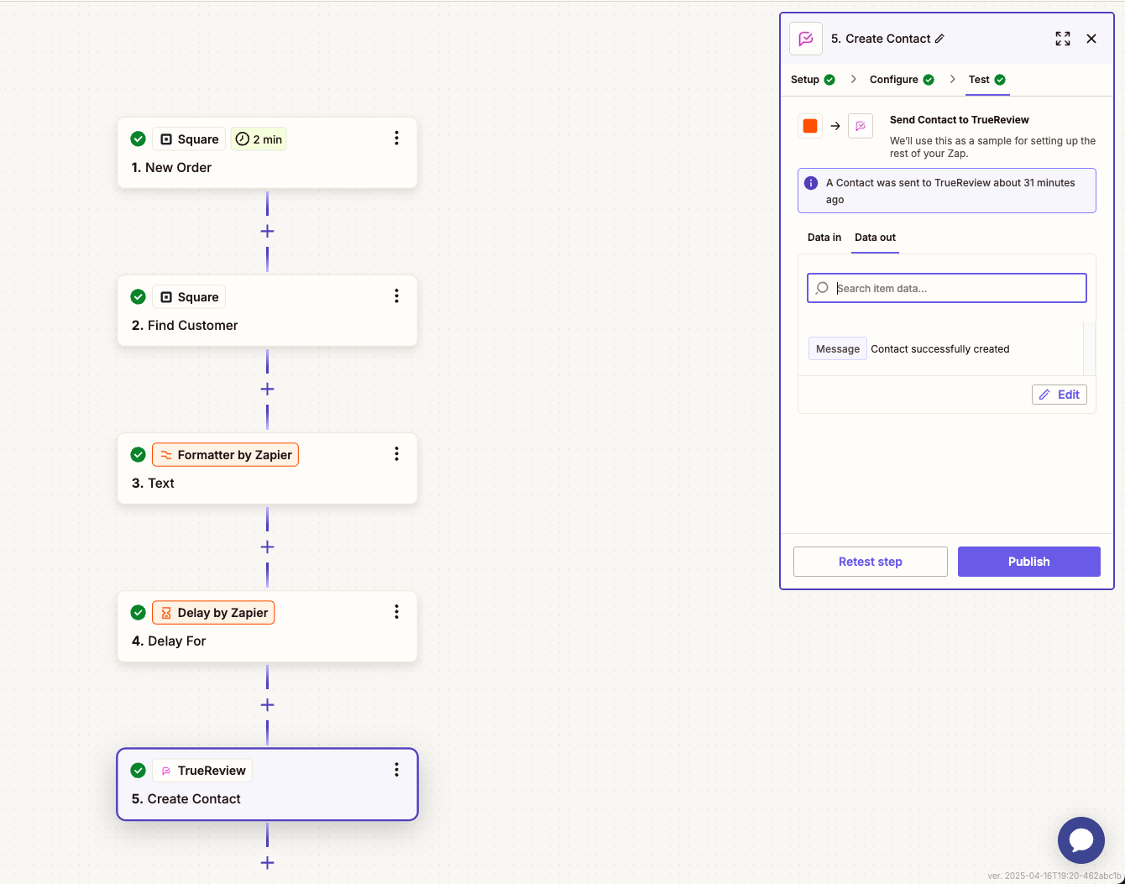Click the 'Send Contact to TrueReview' heading
Viewport: 1125px width, 884px height.
pos(960,120)
